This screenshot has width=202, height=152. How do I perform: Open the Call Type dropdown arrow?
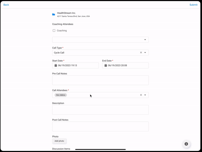click(x=145, y=53)
